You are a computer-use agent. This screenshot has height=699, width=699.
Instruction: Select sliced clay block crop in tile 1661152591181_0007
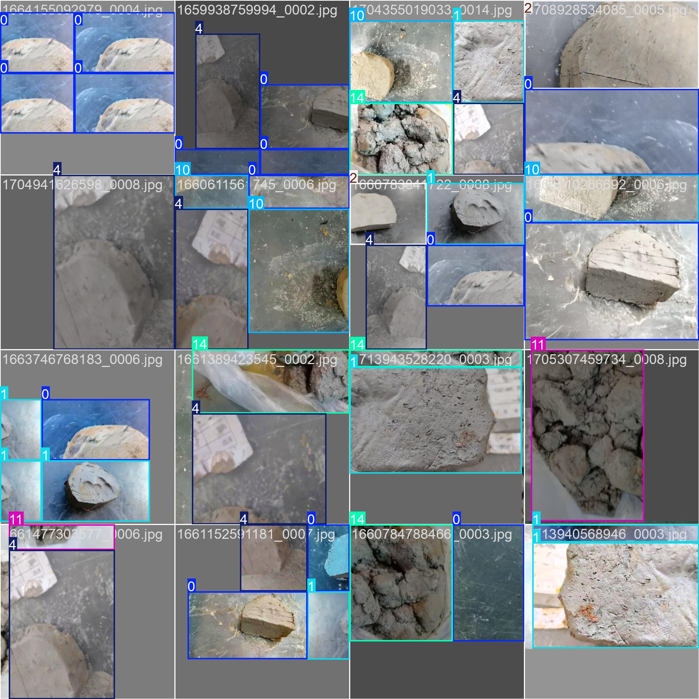(x=247, y=625)
